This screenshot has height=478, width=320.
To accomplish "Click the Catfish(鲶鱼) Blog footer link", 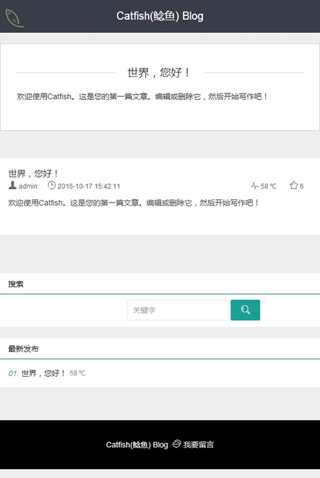I will pos(137,445).
